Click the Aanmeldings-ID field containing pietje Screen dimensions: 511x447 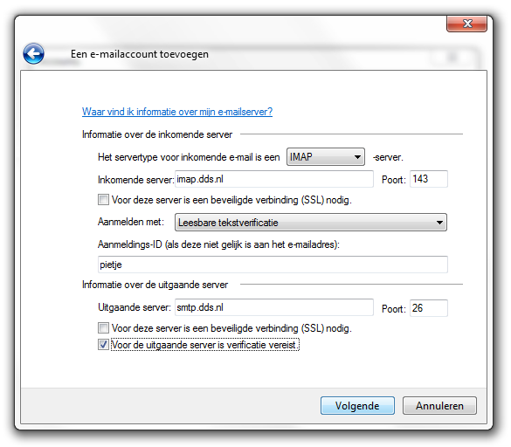(x=273, y=265)
